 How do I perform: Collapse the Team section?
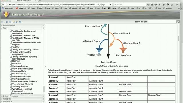coord(1,28)
